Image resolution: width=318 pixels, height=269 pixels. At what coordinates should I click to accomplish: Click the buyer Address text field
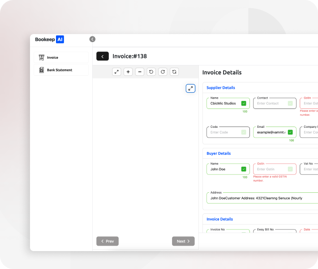point(262,198)
